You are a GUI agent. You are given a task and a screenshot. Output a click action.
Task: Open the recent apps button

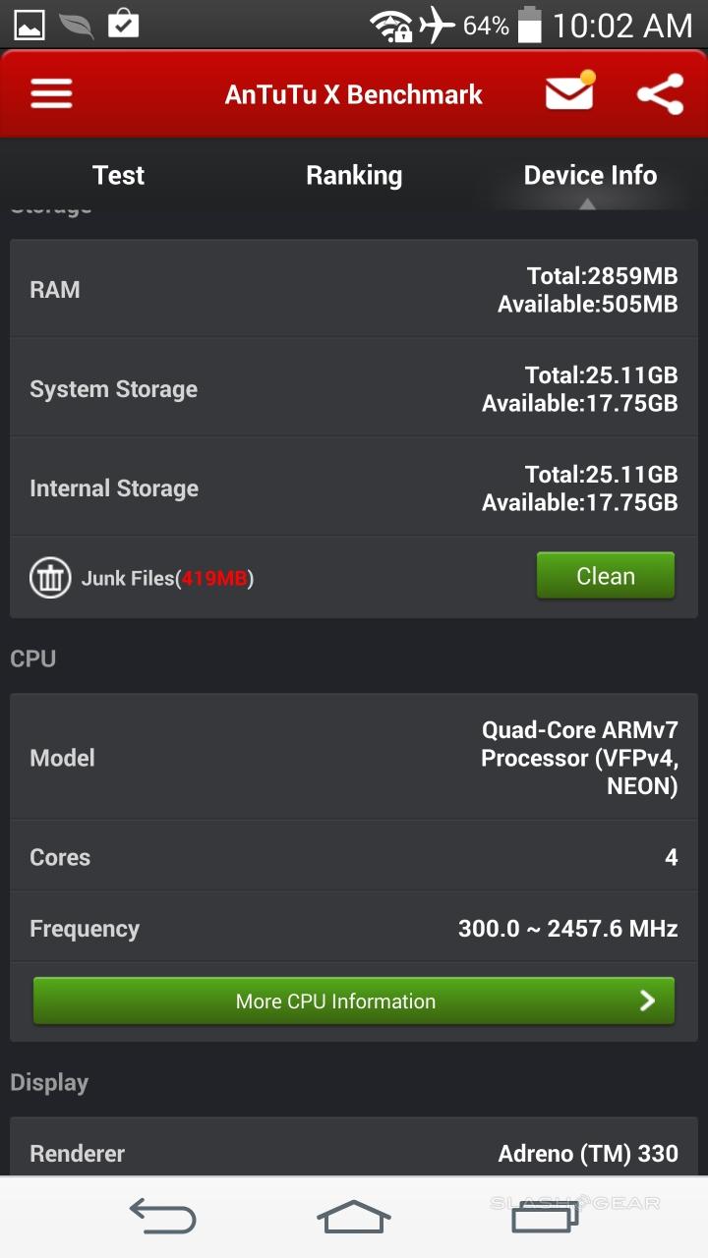coord(544,1217)
